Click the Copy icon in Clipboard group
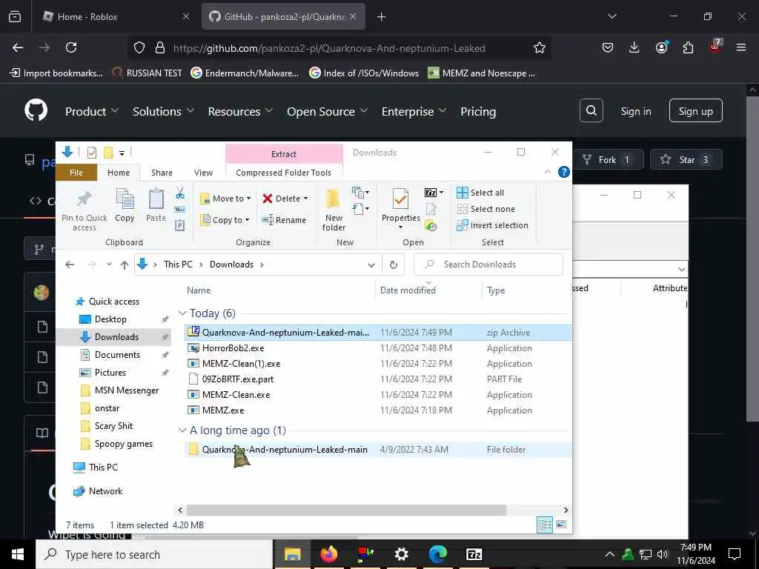 click(125, 199)
